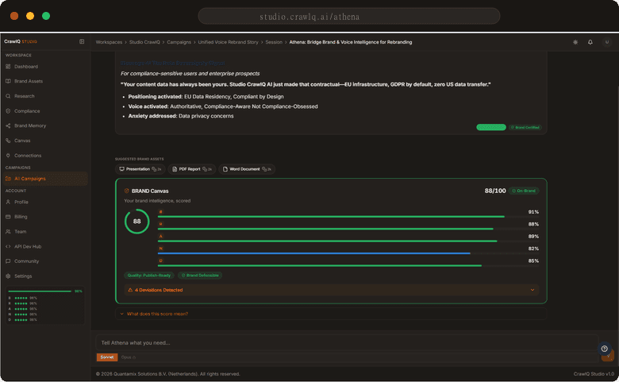The image size is (619, 382).
Task: Click Session breadcrumb
Action: pos(274,42)
